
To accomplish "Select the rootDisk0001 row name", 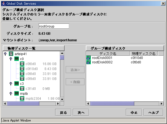I will 102,58.
